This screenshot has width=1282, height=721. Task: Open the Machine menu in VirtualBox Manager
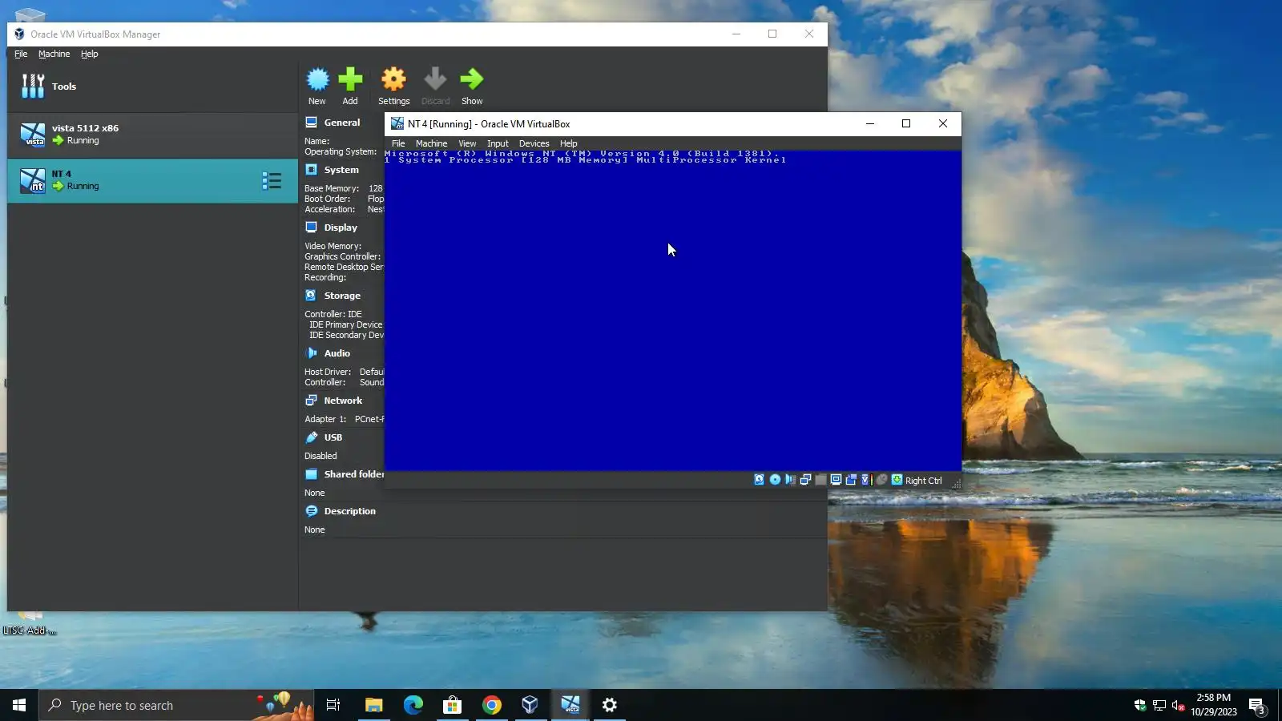point(54,54)
